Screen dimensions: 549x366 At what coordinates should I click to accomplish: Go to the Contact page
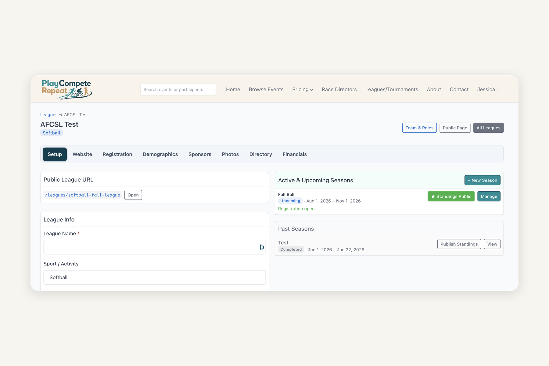459,89
